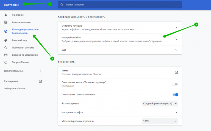211x131 pixels.
Task: Click the clipboard icon beside Автозаполнение
Action: 6,22
